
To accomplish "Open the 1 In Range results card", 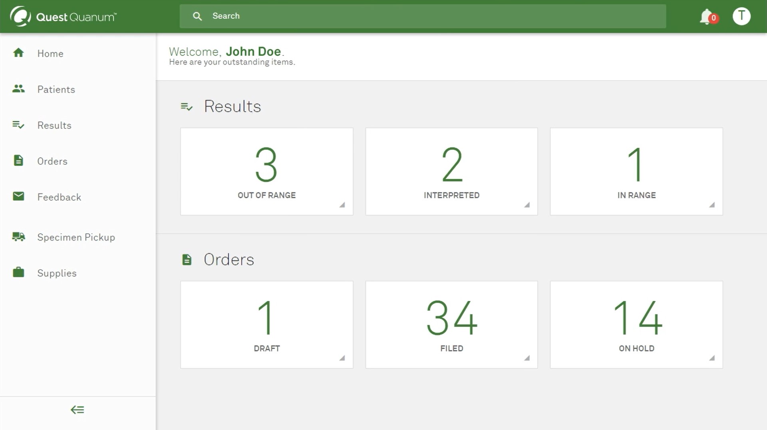I will coord(636,172).
